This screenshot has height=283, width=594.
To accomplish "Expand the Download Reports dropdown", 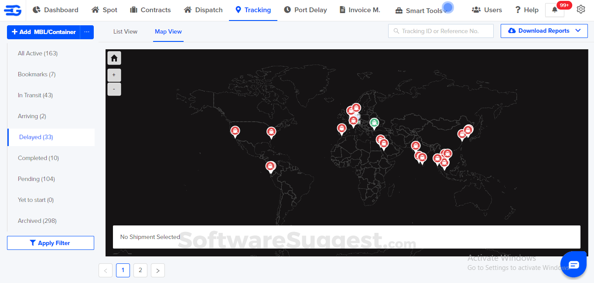I will click(544, 31).
